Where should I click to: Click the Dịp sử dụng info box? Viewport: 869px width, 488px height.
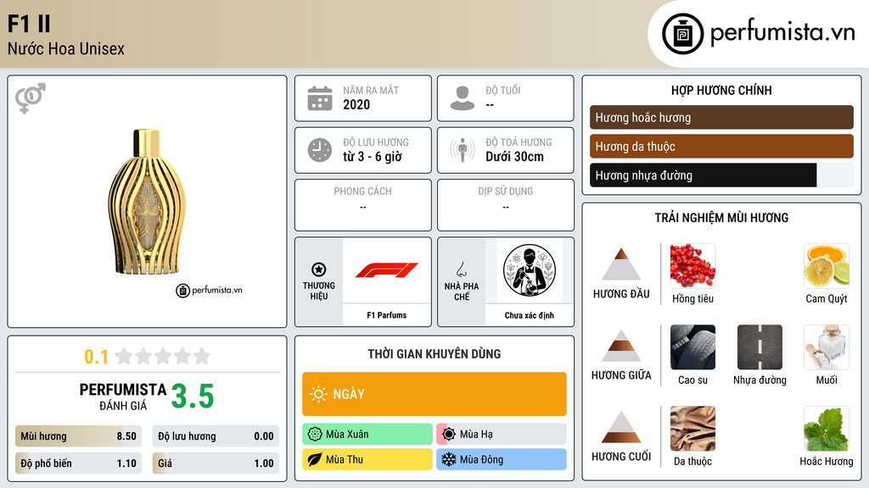pos(506,205)
